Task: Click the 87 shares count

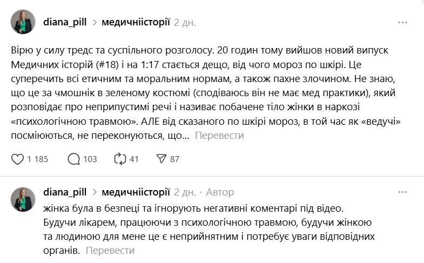Action: point(174,159)
